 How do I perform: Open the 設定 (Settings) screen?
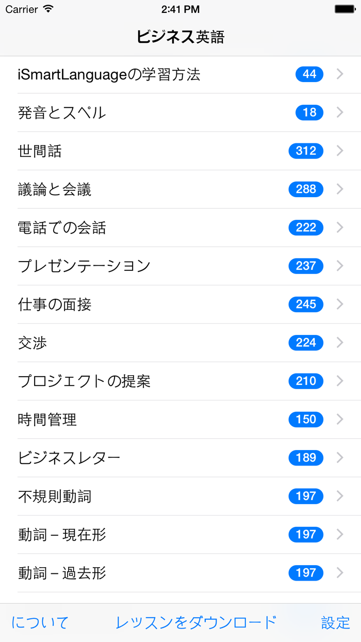tap(334, 623)
